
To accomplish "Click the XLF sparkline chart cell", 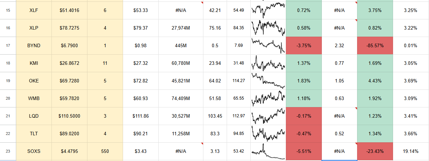I will coord(268,10).
